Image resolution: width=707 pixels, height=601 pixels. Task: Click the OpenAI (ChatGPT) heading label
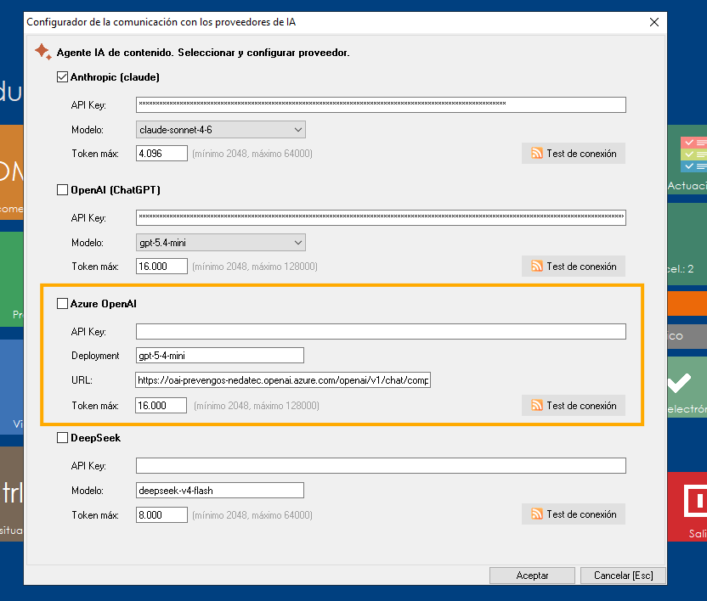point(116,189)
